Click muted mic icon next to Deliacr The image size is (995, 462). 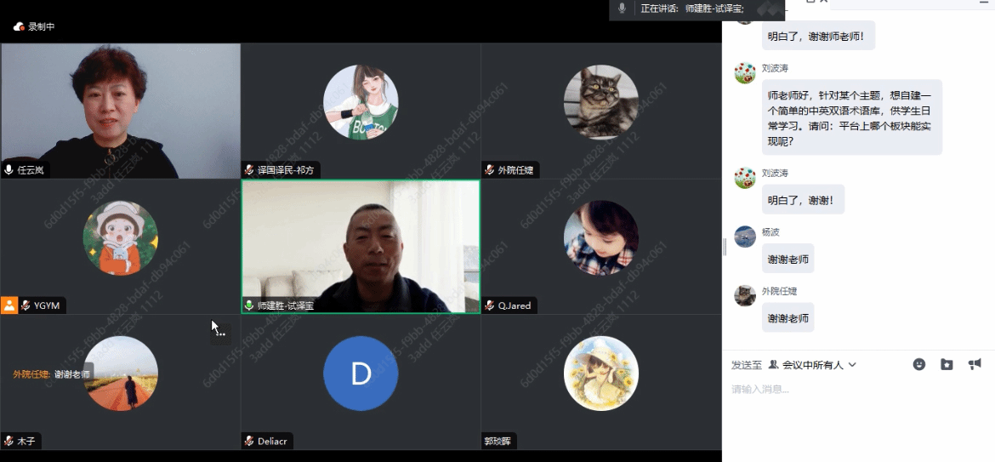pos(249,442)
